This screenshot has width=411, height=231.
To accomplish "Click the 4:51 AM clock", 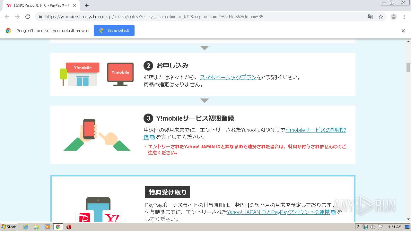I will pyautogui.click(x=395, y=227).
